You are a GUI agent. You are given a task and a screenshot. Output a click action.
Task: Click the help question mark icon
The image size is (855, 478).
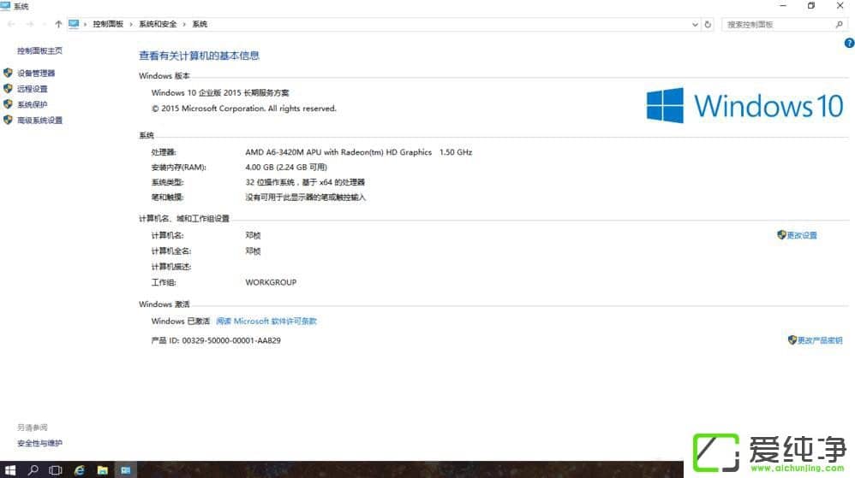tap(850, 43)
